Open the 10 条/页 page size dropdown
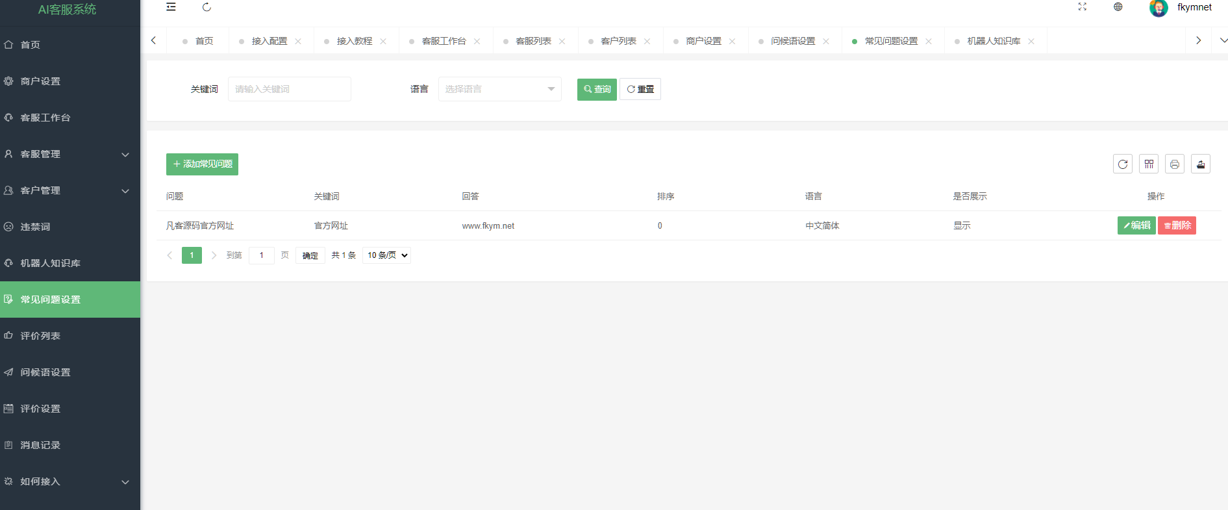 [x=387, y=255]
